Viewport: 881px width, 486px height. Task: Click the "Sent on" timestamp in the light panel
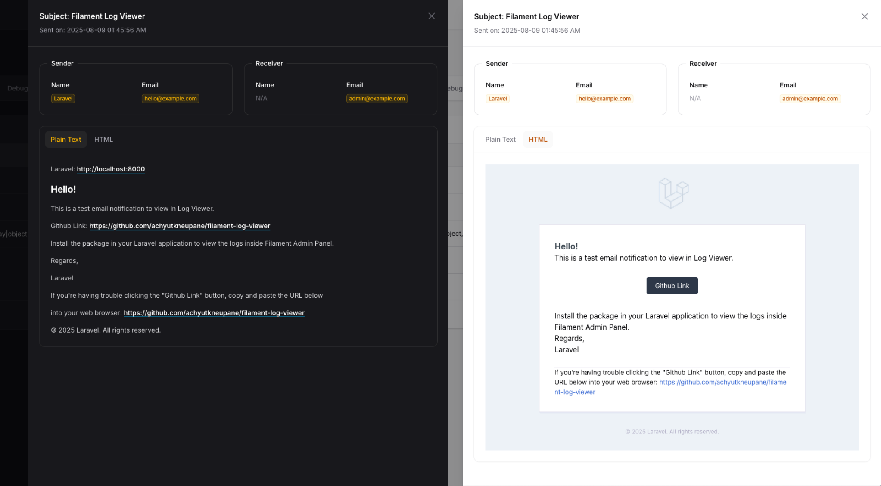point(527,31)
